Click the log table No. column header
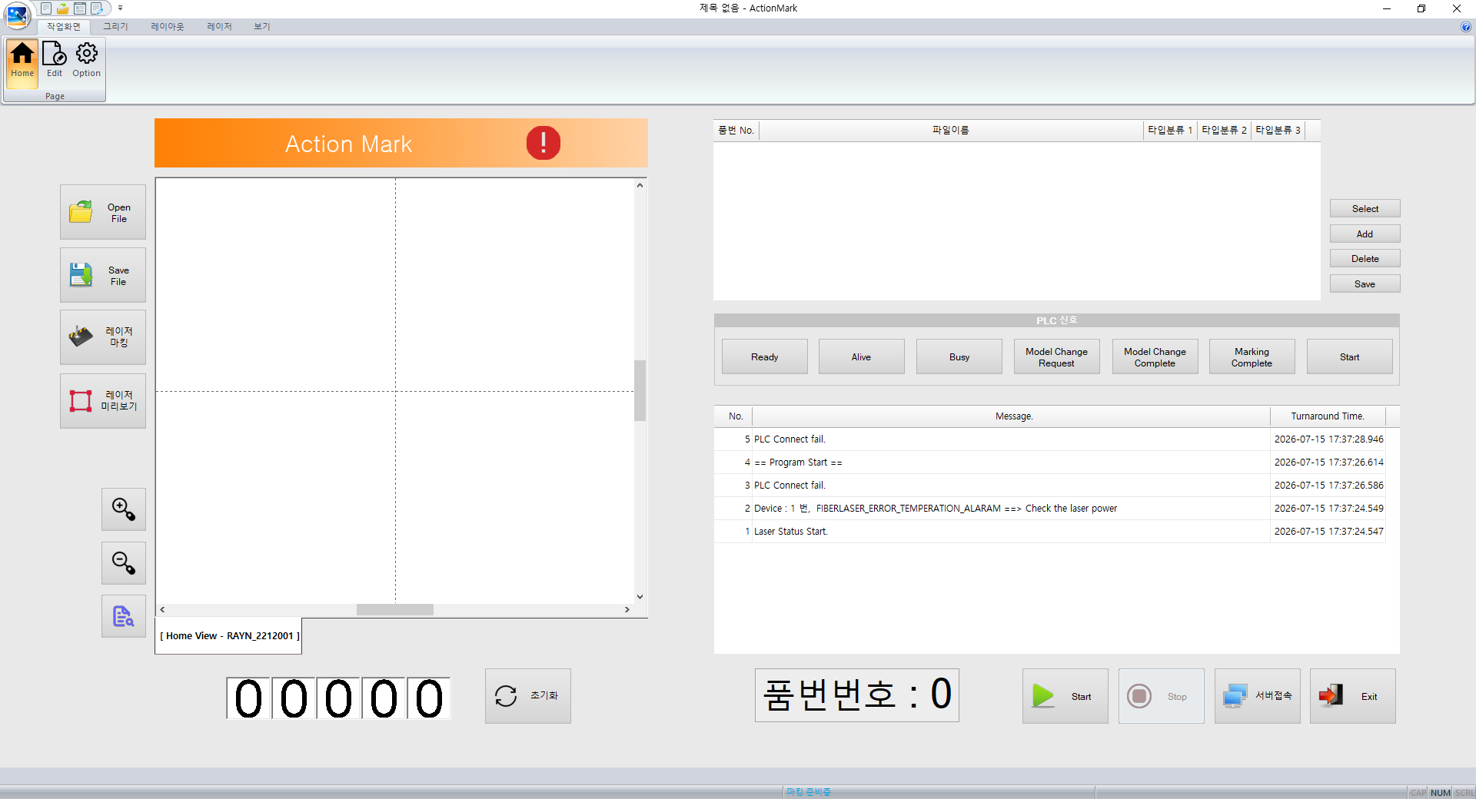The height and width of the screenshot is (799, 1476). (733, 416)
